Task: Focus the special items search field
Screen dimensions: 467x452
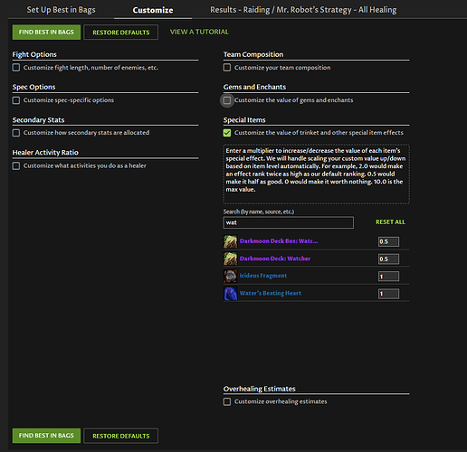Action: pos(289,222)
